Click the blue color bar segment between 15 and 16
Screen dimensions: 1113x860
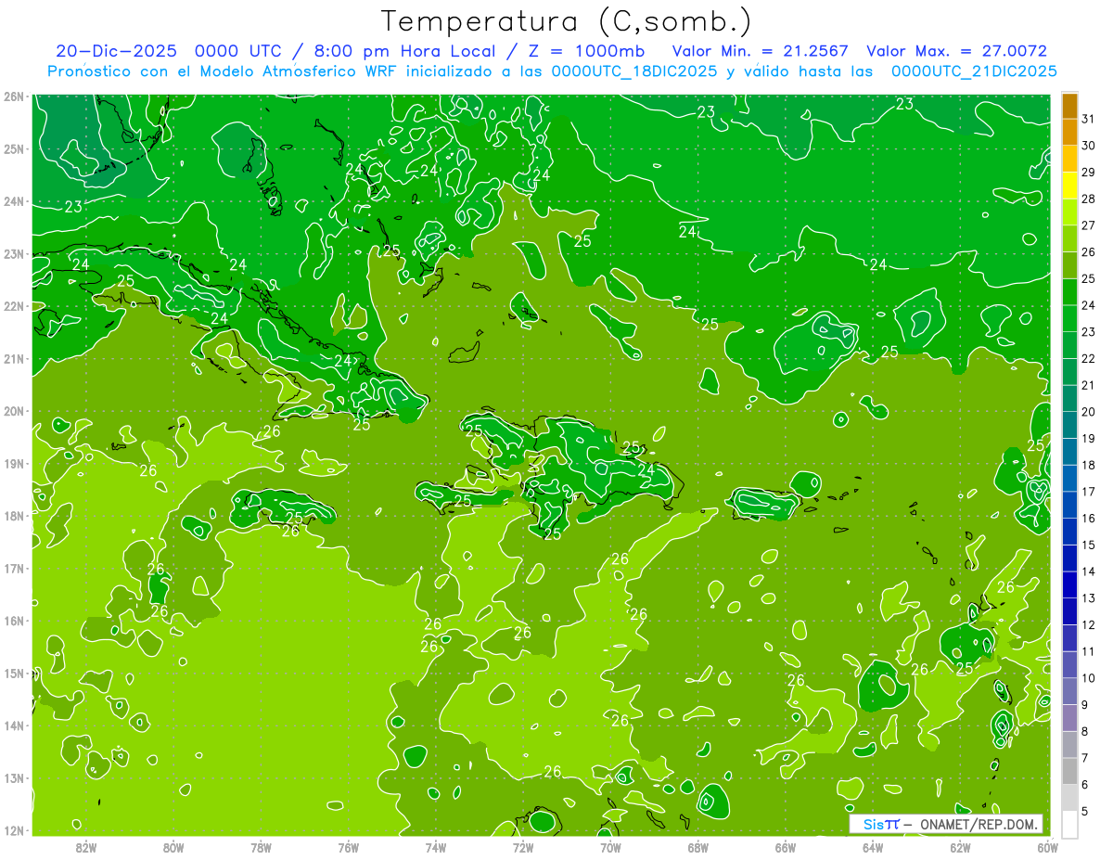click(1069, 532)
